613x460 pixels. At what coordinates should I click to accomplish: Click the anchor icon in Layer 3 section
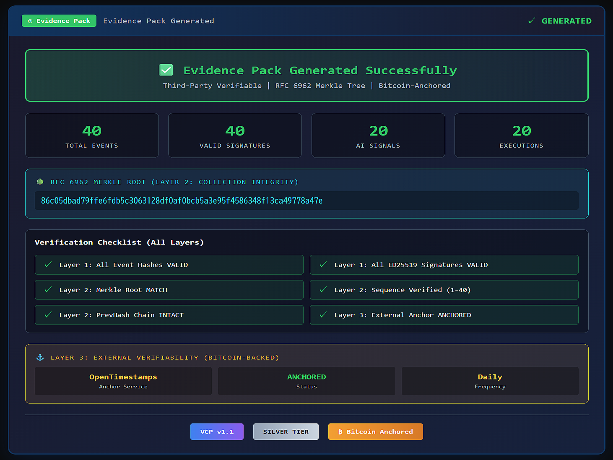[x=40, y=357]
